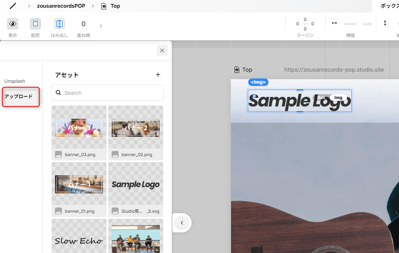Viewport: 399px width, 253px height.
Task: Click the 横幅 width horizontal arrow icon
Action: tap(334, 23)
